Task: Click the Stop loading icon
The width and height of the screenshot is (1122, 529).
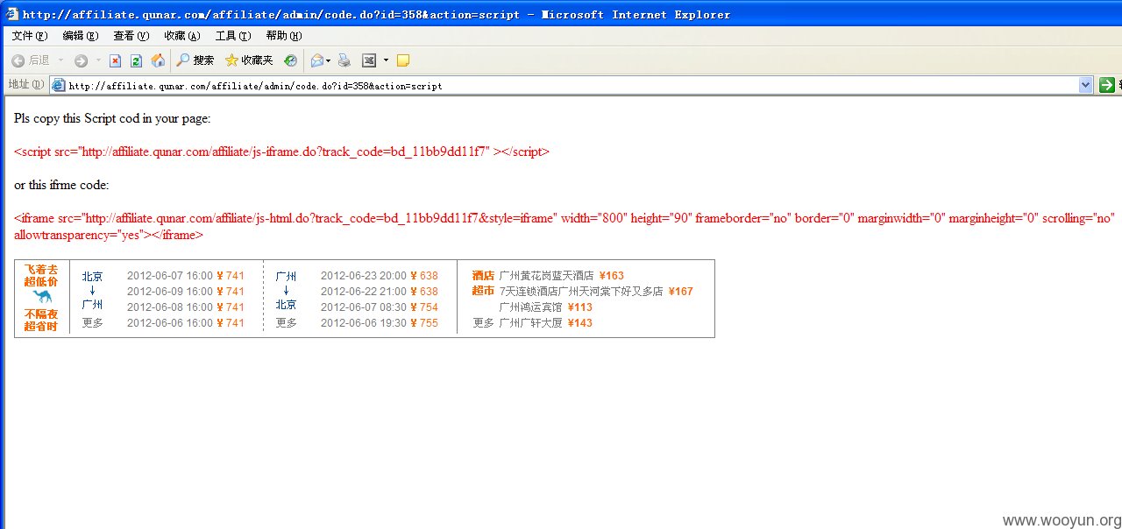Action: point(115,60)
